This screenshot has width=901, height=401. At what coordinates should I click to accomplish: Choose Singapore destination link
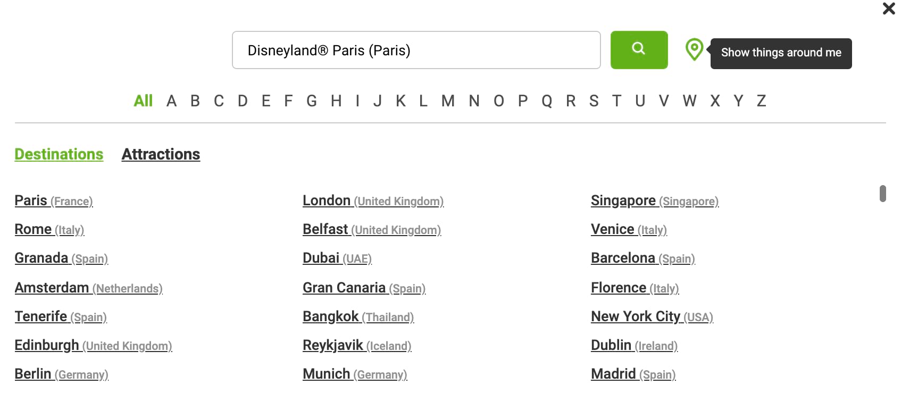(655, 200)
